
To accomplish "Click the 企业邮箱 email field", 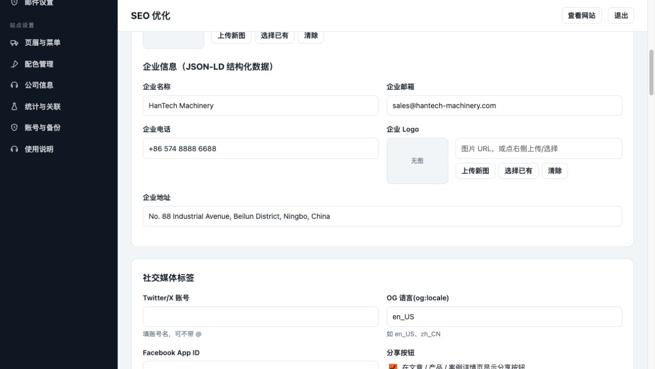I will tap(504, 106).
